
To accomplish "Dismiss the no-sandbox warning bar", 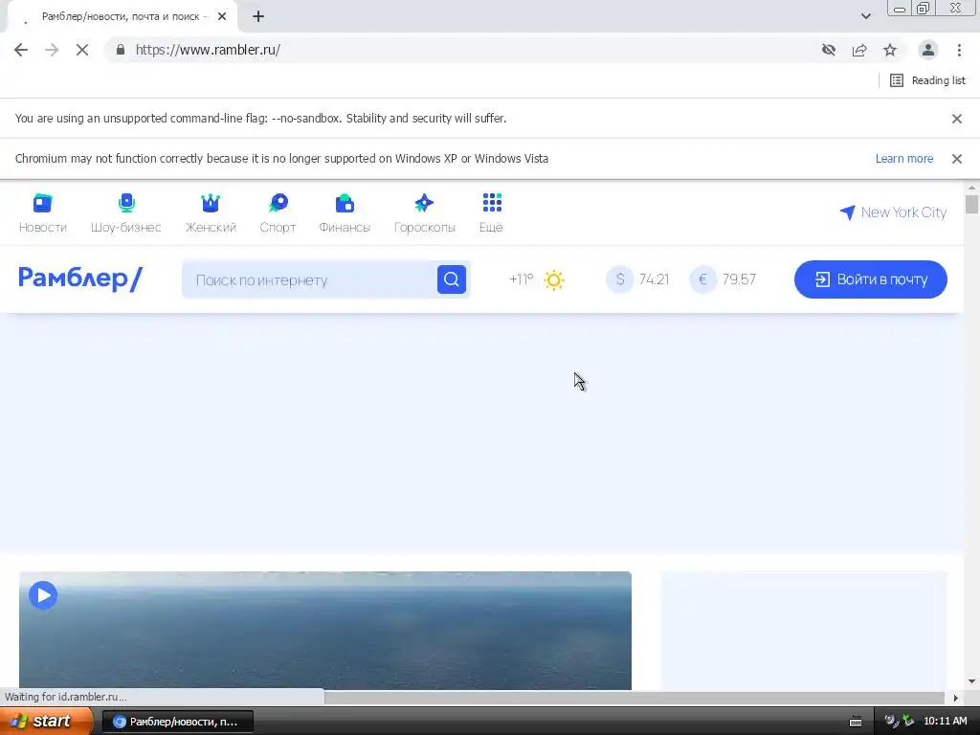I will click(x=957, y=119).
